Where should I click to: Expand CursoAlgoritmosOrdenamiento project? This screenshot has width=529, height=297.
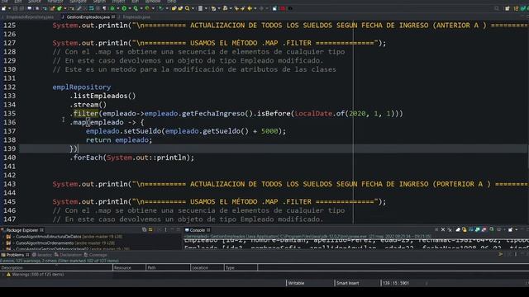pos(3,243)
